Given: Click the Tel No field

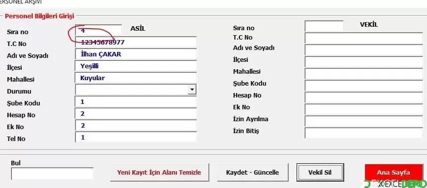Looking at the screenshot, I should click(135, 137).
